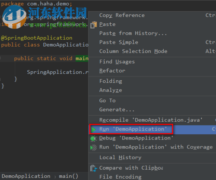Select Copy Reference from context menu
216x180 pixels.
(152, 15)
